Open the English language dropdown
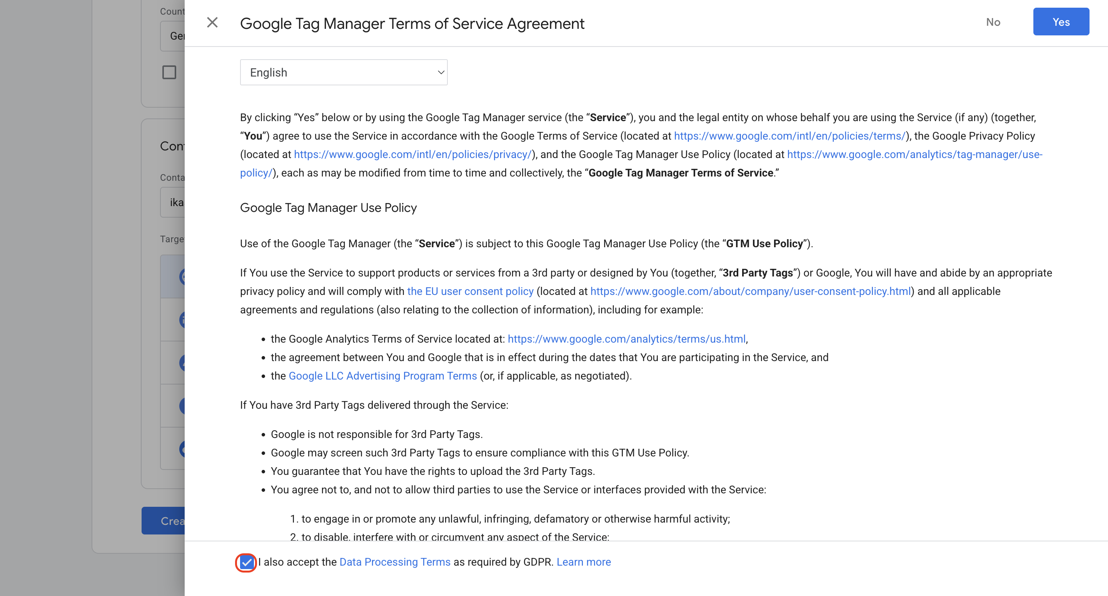The height and width of the screenshot is (596, 1108). click(344, 72)
